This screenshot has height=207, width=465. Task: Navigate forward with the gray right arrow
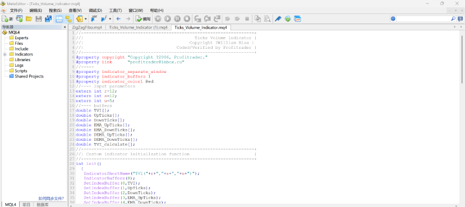128,19
